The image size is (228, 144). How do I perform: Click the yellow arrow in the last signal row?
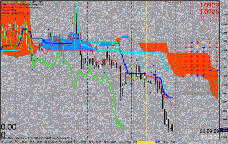click(186, 75)
